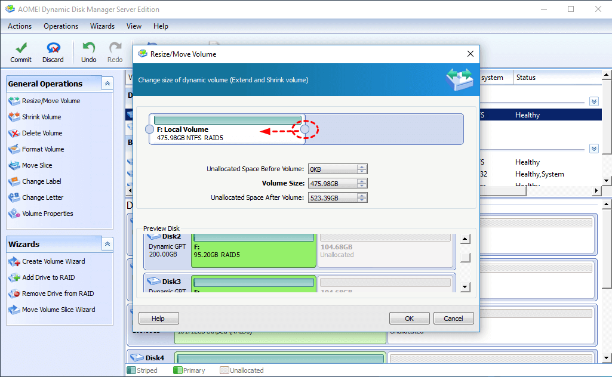Click the Add Drive to RAID icon
Image resolution: width=612 pixels, height=377 pixels.
click(x=14, y=277)
